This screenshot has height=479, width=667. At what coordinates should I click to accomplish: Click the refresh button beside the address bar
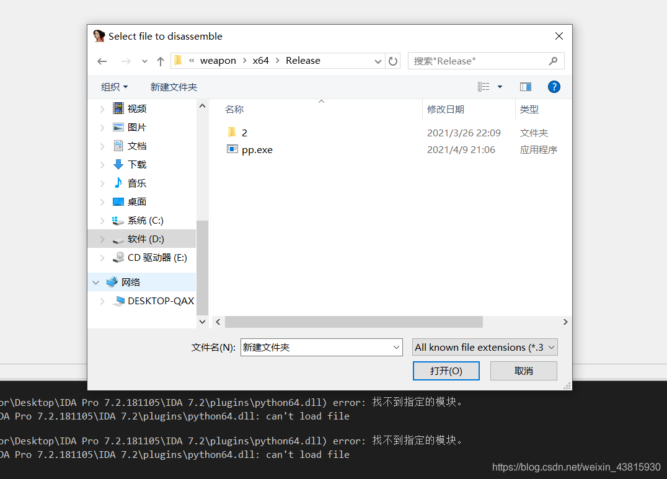[x=393, y=61]
